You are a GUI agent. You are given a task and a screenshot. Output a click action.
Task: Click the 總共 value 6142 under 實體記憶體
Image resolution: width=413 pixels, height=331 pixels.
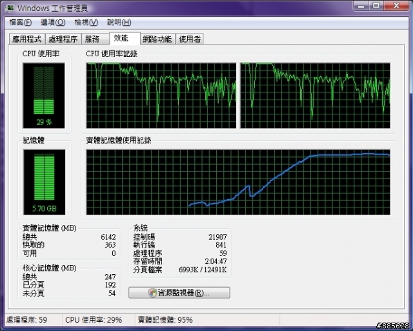tap(108, 237)
